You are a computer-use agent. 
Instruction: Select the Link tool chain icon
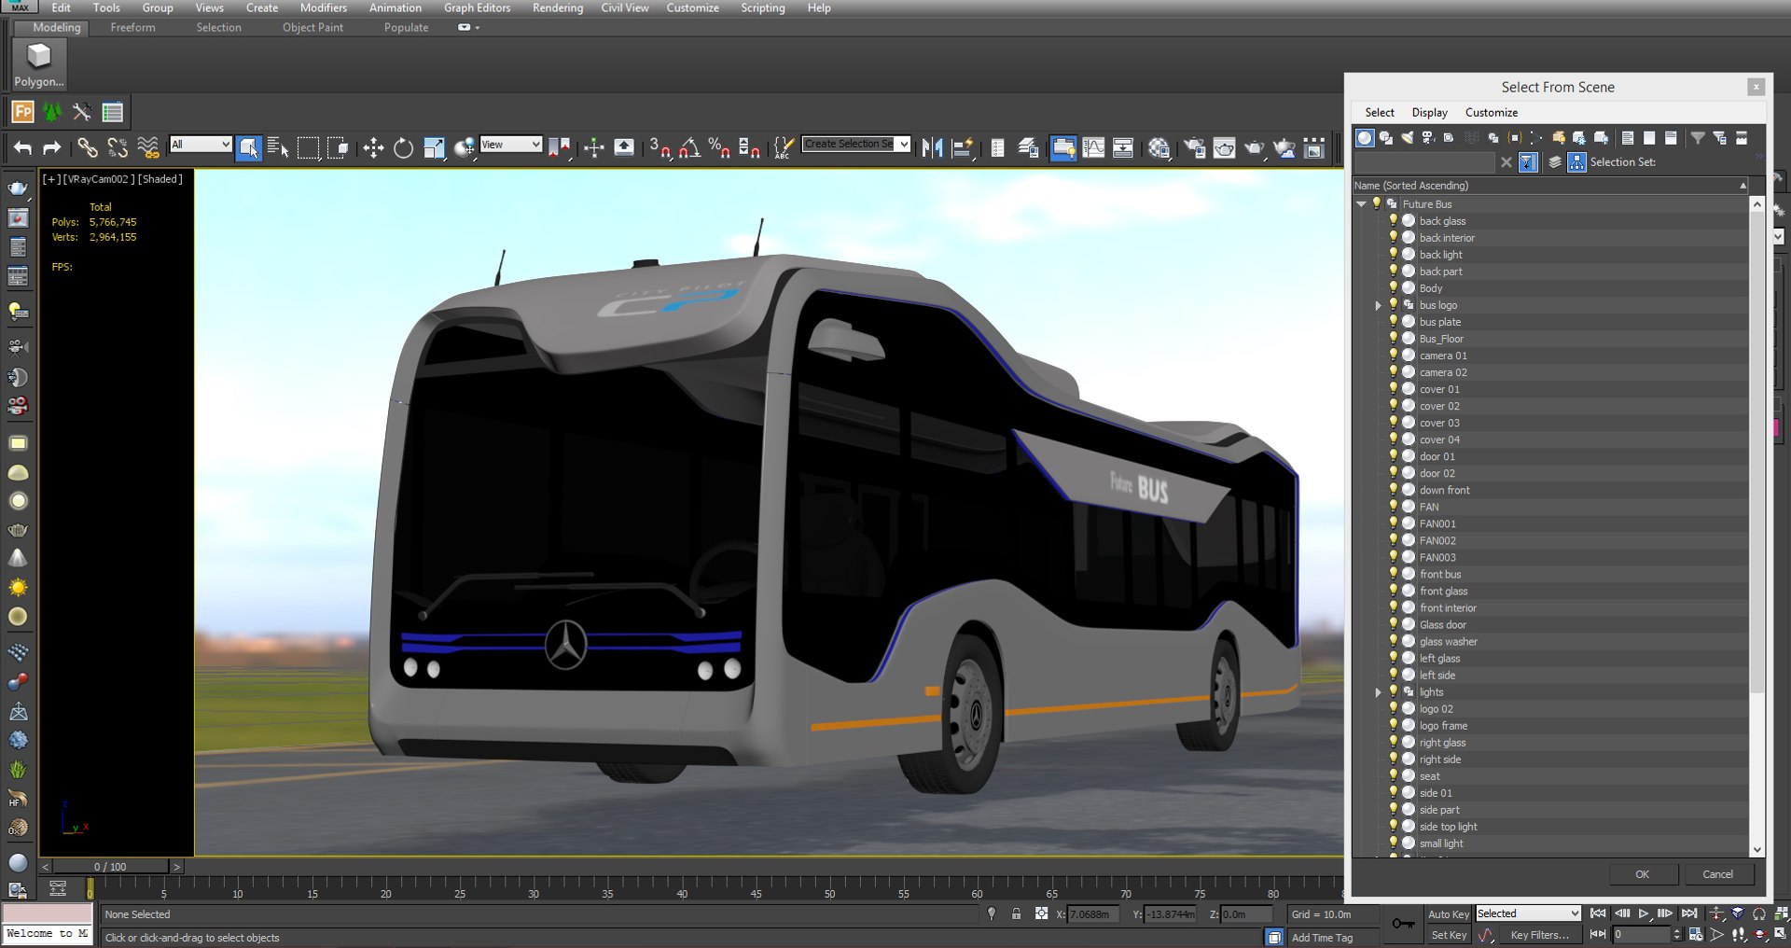(x=87, y=147)
